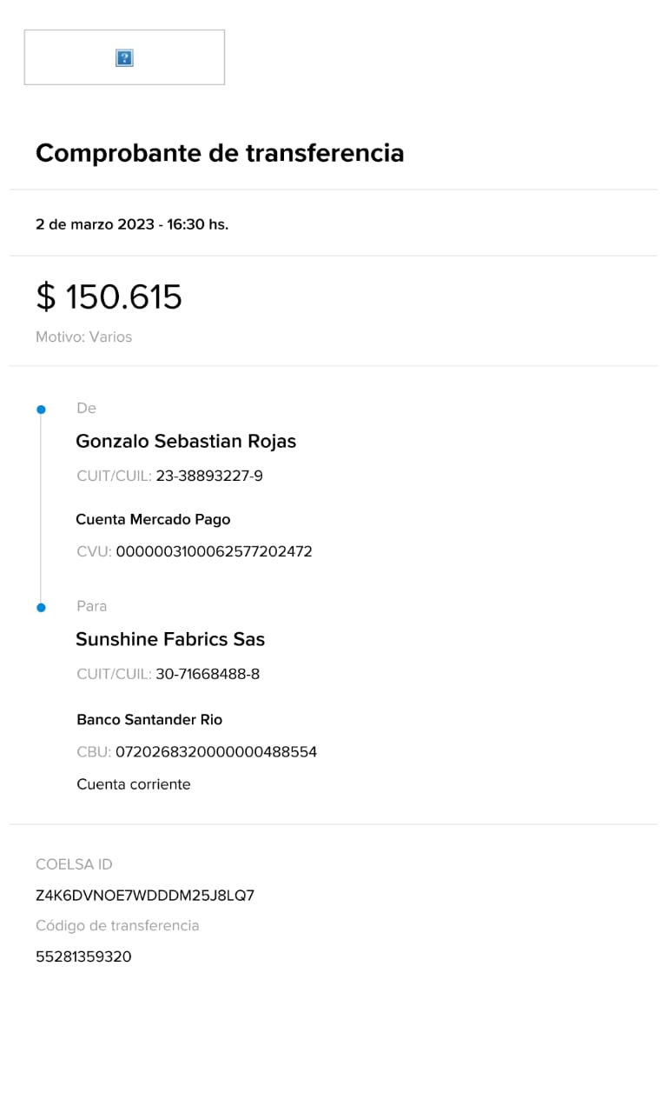Click the empty logo placeholder box

pyautogui.click(x=182, y=57)
